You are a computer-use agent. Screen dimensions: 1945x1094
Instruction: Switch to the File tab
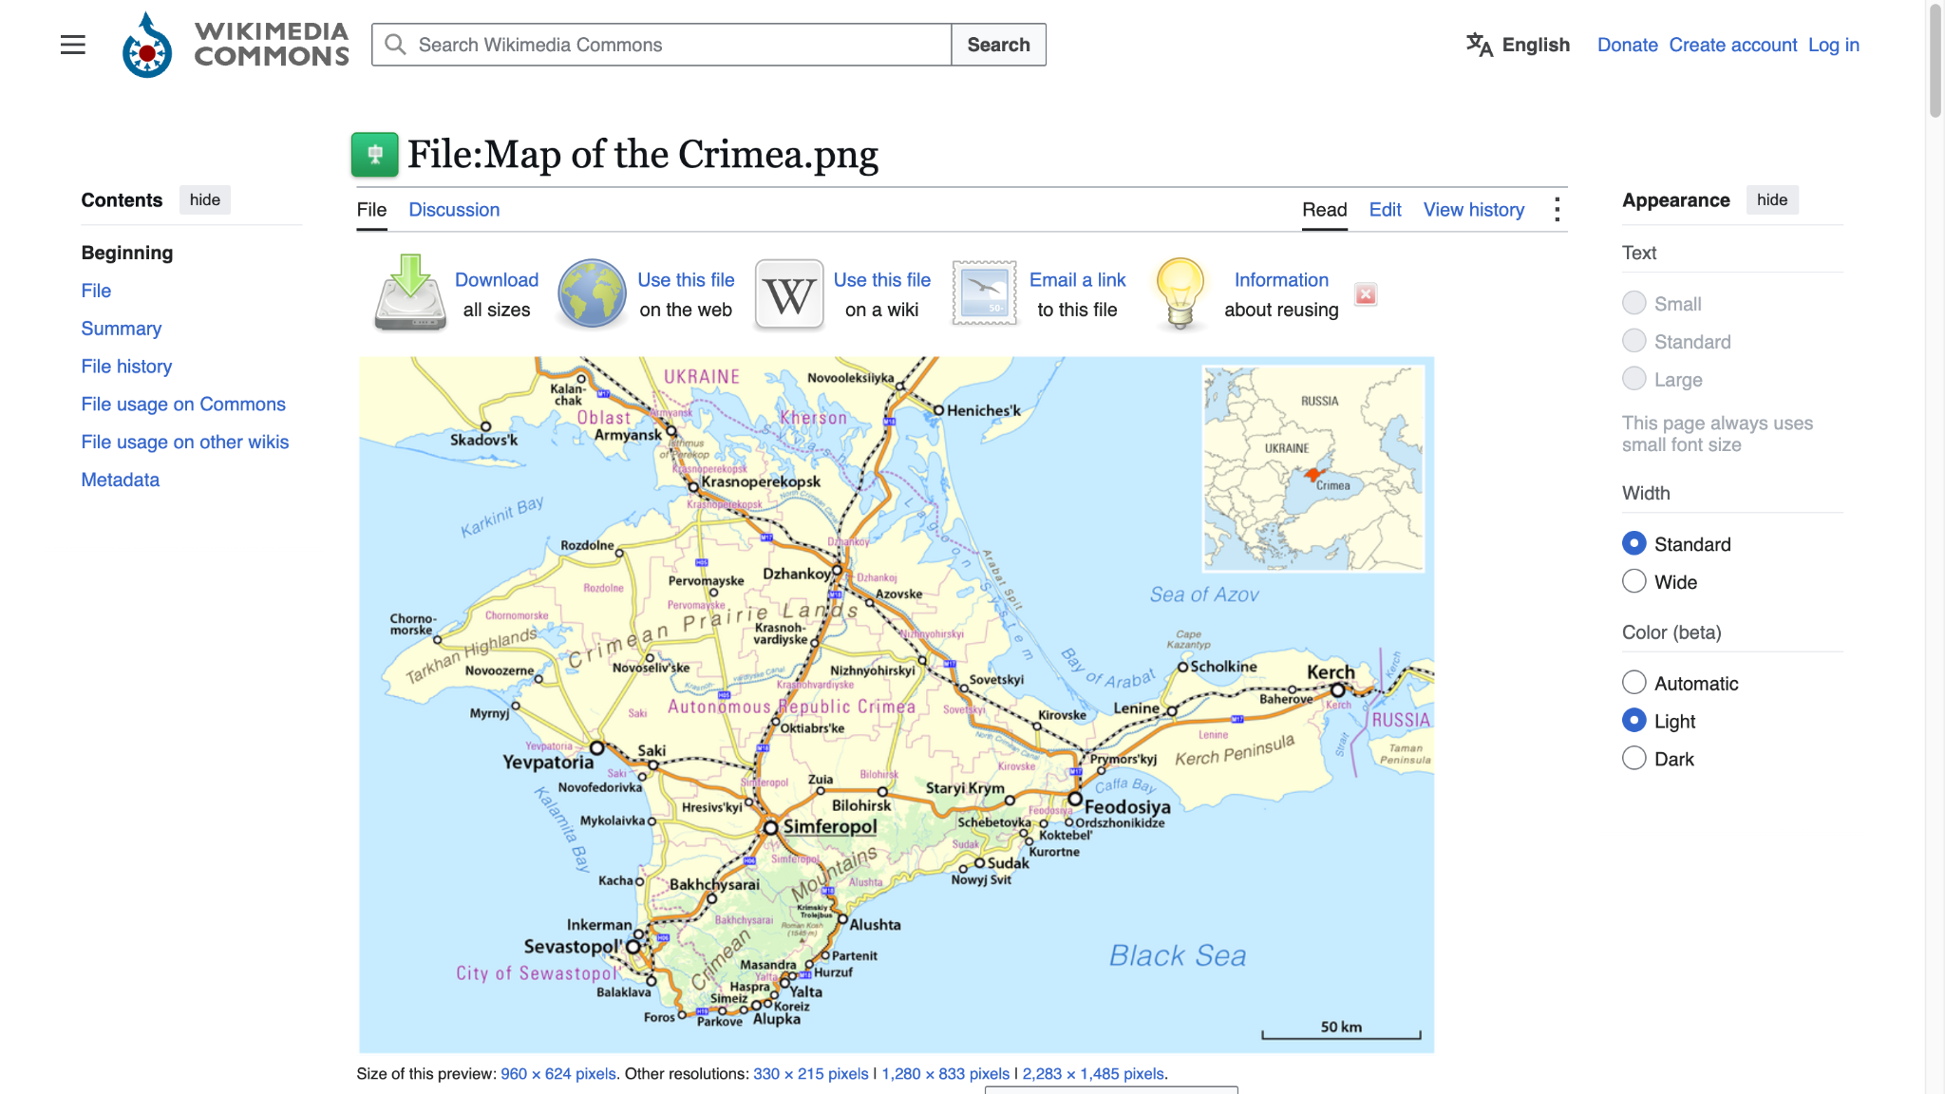[371, 210]
